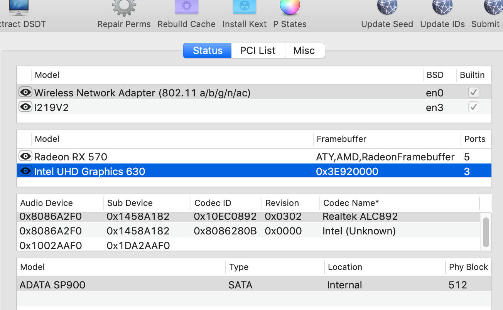This screenshot has height=310, width=503.
Task: Click the Extract DSDT monitor icon
Action: [19, 8]
